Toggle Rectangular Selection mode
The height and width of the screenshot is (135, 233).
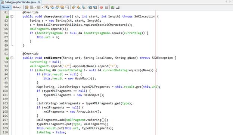[68, 7]
